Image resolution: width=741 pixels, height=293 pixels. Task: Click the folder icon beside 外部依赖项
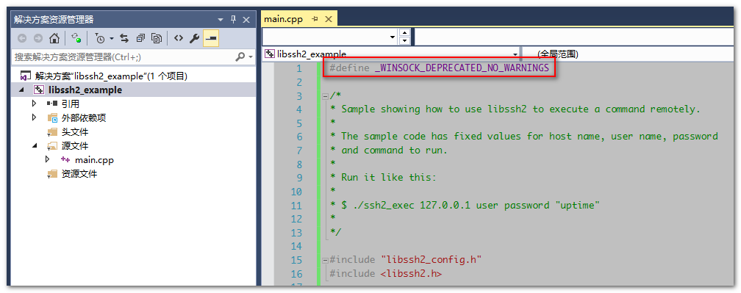pos(52,117)
